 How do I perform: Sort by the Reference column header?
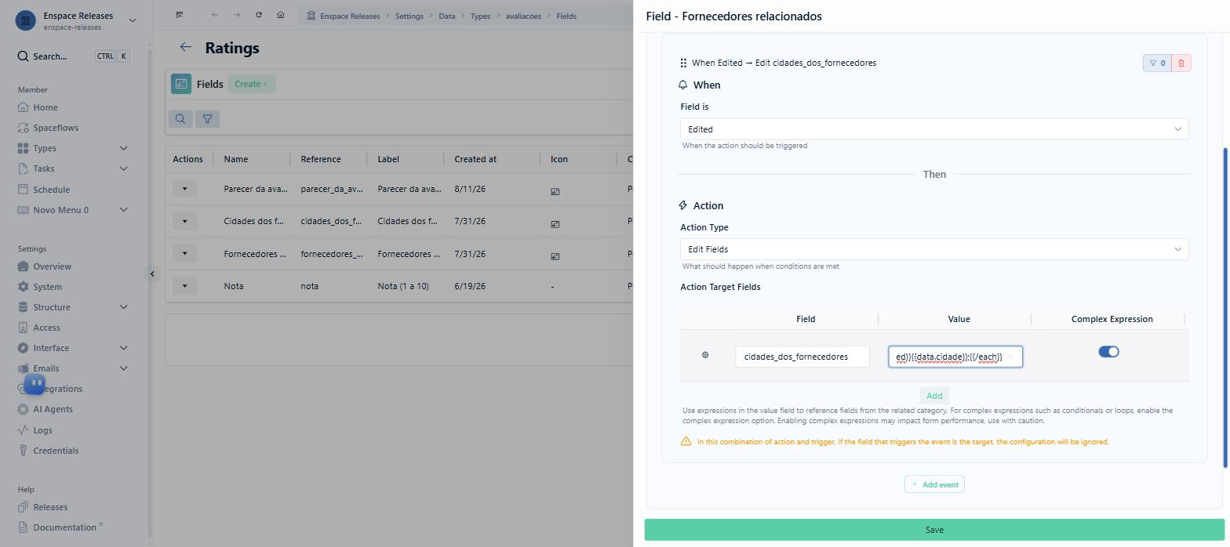321,159
